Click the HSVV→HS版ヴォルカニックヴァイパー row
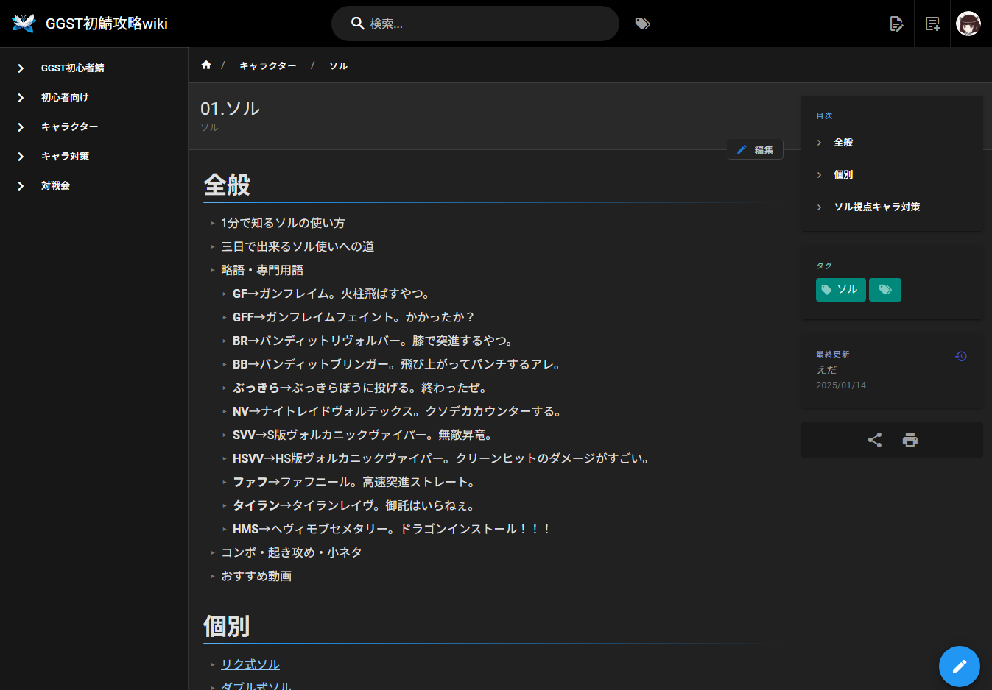992x690 pixels. 442,458
